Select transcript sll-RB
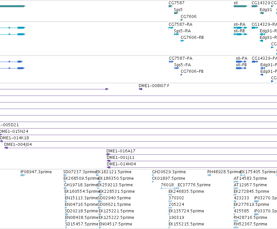Image resolution: width=277 pixels, height=229 pixels. click(x=239, y=31)
